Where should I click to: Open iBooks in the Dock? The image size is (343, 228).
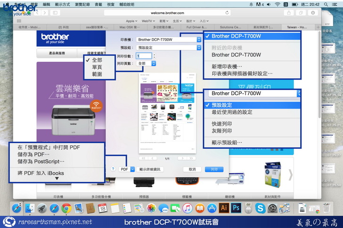tap(200, 208)
